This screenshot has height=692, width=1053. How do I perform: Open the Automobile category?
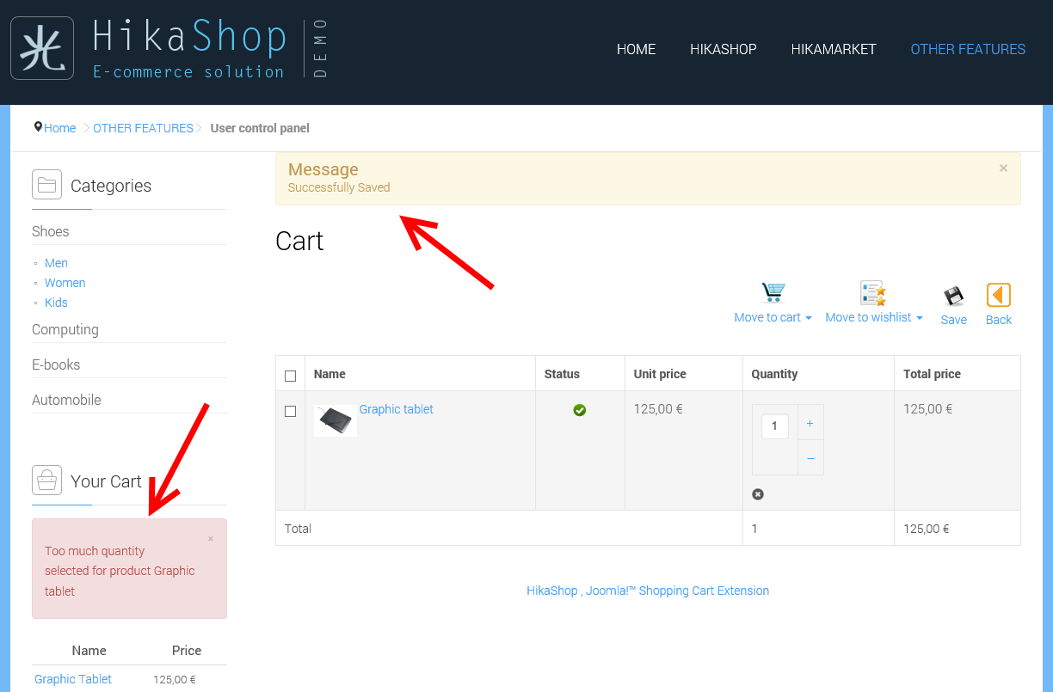click(x=66, y=400)
